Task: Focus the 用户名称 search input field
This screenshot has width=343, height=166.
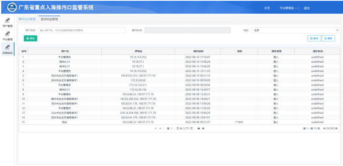Action: pyautogui.click(x=82, y=30)
